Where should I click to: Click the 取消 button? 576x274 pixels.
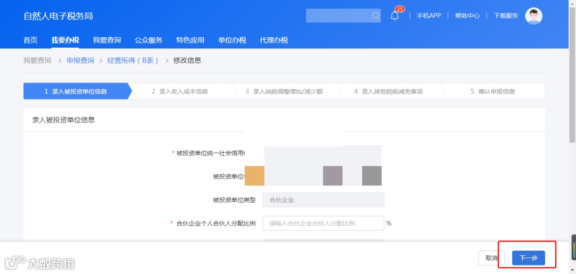pyautogui.click(x=492, y=258)
